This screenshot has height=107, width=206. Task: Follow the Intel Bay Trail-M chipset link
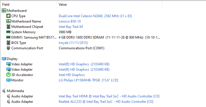71,27
